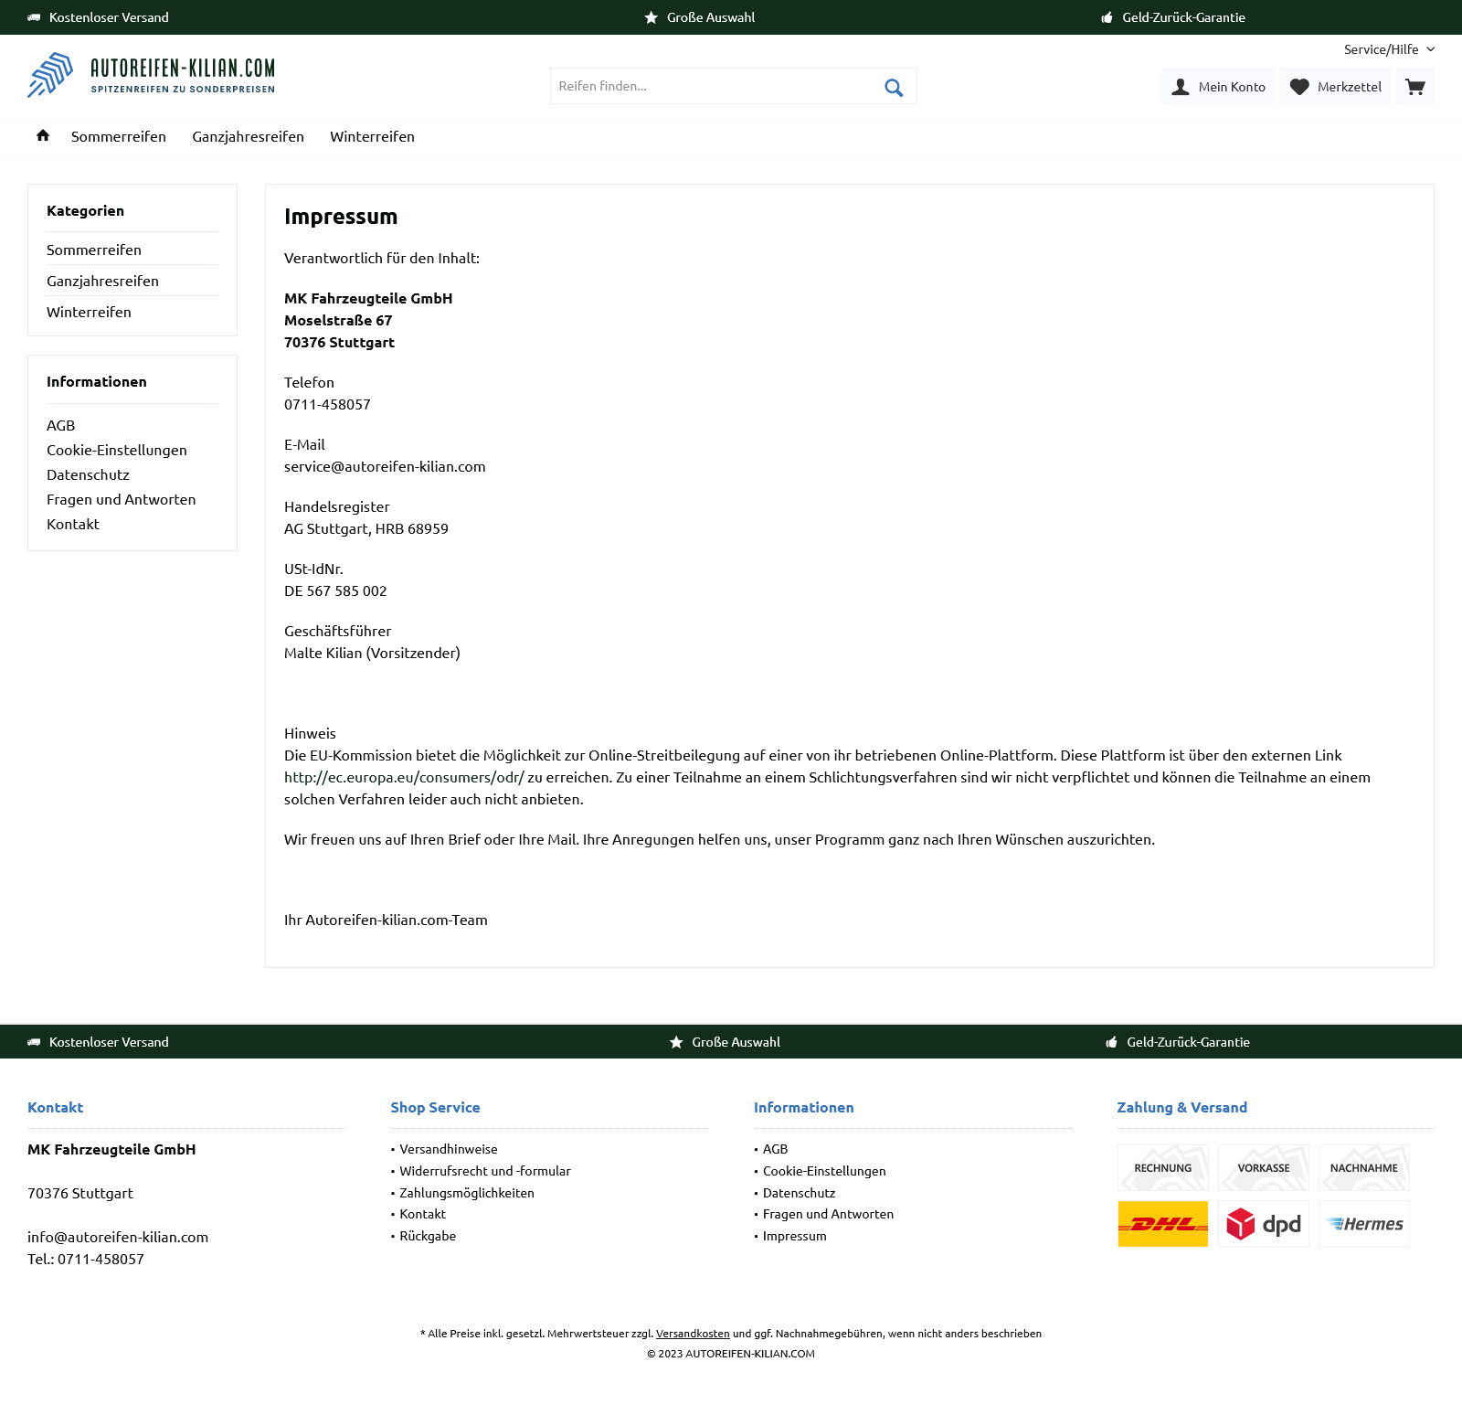Open Versandhinweise in footer
Viewport: 1462px width, 1415px height.
pyautogui.click(x=449, y=1149)
